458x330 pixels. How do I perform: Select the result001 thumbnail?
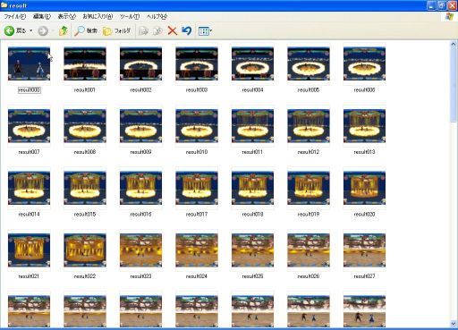(85, 63)
